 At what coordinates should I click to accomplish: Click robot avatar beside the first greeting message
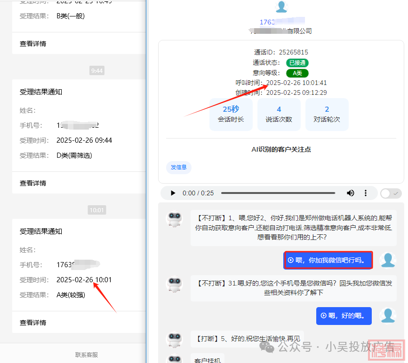175,219
